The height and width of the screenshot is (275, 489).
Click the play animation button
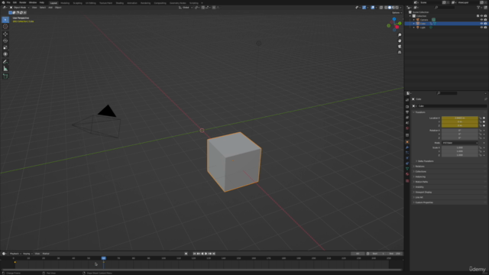[206, 254]
